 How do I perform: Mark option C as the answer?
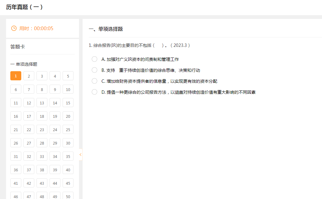pyautogui.click(x=94, y=81)
